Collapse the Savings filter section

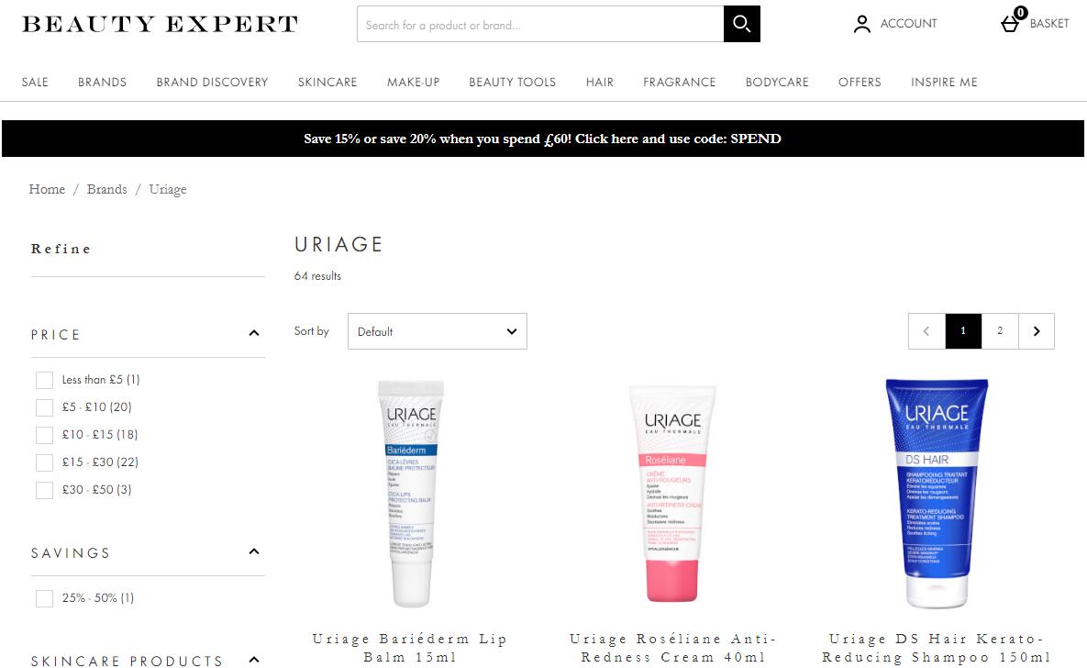point(254,552)
